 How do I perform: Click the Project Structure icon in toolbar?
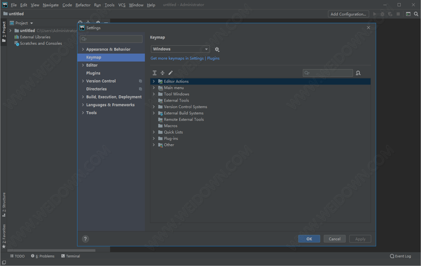click(x=408, y=14)
